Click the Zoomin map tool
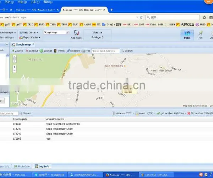 17,51
